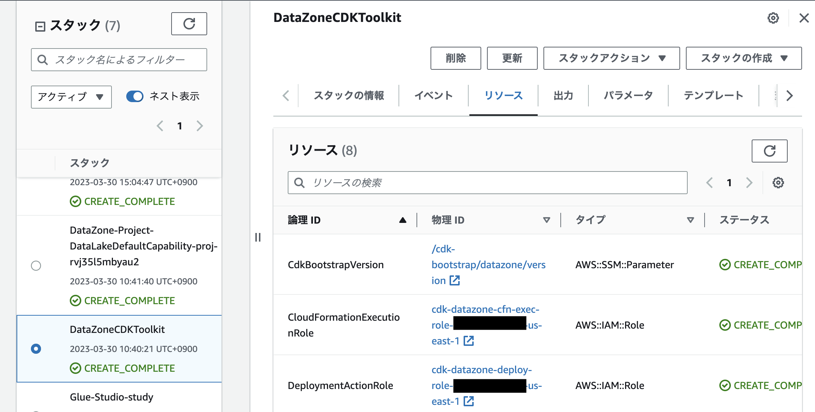The width and height of the screenshot is (815, 412).
Task: Open external link icon for deploy-role
Action: [x=469, y=401]
